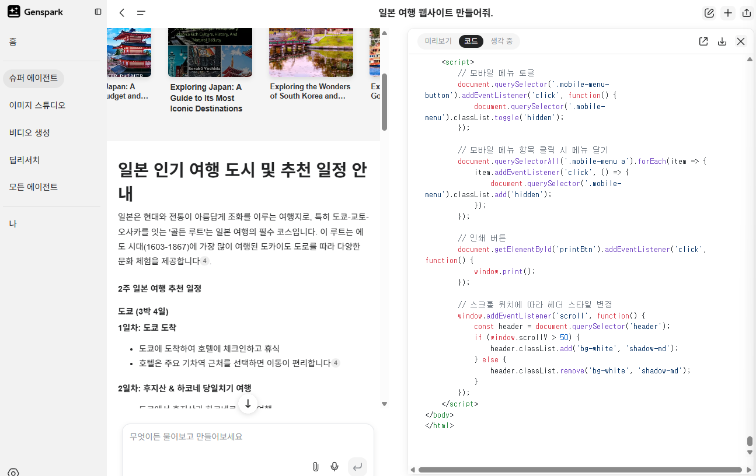Click the 무엇이든 물어보고 만들어보세요 input field
The image size is (756, 476).
point(248,437)
